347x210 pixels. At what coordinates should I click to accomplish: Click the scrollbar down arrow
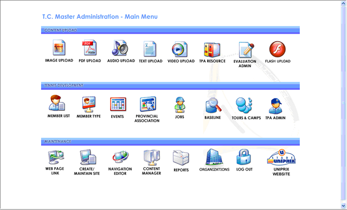point(343,206)
